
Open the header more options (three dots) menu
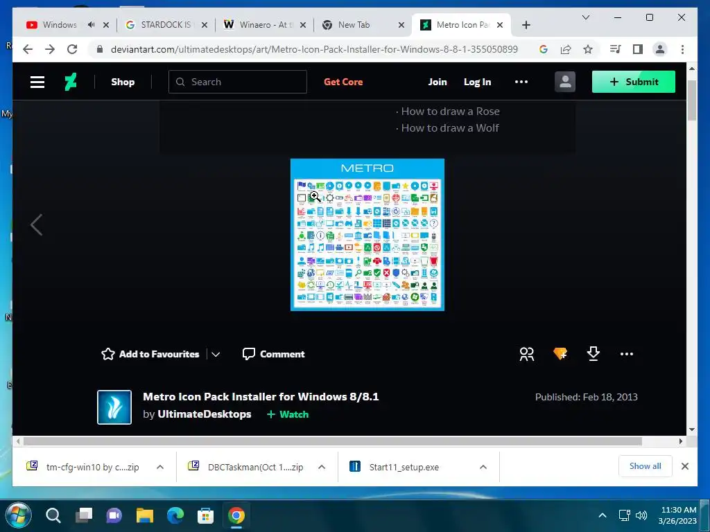pos(521,82)
